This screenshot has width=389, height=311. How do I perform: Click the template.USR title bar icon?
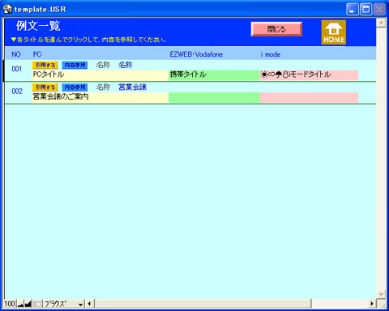tap(7, 9)
